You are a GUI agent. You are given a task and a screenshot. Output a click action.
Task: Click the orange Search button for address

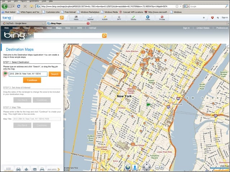[55, 74]
